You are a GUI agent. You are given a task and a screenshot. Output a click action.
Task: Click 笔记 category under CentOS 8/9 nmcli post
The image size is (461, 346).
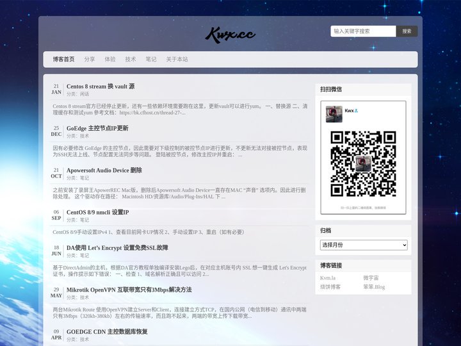coord(85,220)
